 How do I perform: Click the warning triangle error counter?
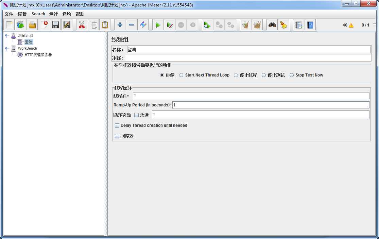point(351,25)
